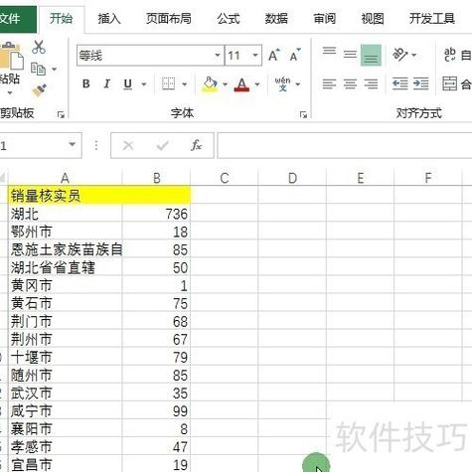Open the Clipboard group dialog launcher
This screenshot has height=472, width=472.
coord(61,115)
